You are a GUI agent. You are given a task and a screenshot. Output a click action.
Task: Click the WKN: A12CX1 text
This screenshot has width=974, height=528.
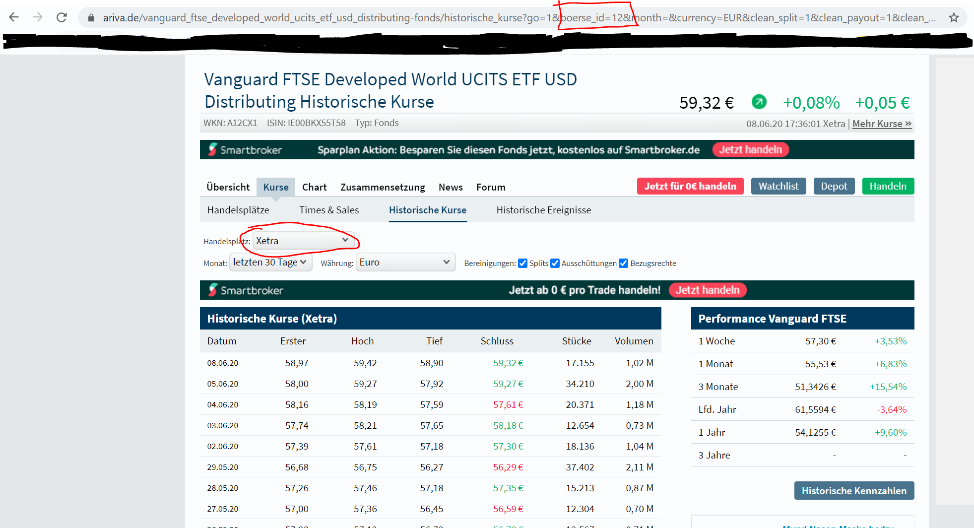230,123
